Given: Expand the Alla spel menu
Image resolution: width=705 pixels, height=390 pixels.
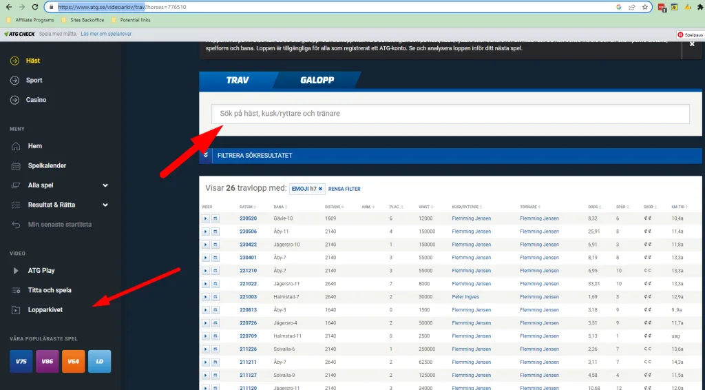Looking at the screenshot, I should 59,185.
